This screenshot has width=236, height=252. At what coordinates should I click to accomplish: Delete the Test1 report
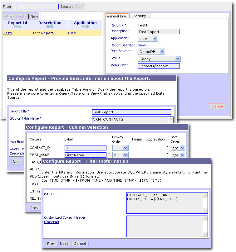coord(217,106)
